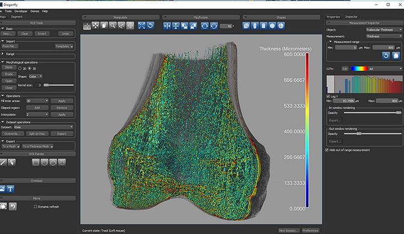Enable the Dynamic refresh checkbox
404x234 pixels.
click(35, 207)
